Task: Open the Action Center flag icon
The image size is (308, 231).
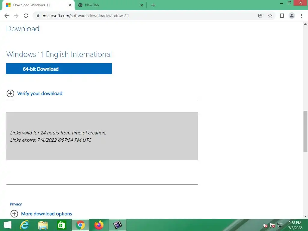Action: 273,225
